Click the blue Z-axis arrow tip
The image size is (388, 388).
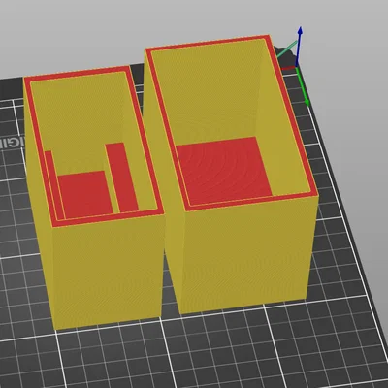click(x=300, y=30)
